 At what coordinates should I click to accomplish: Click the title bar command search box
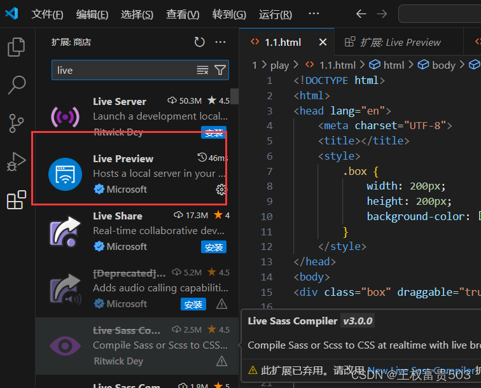click(x=440, y=14)
